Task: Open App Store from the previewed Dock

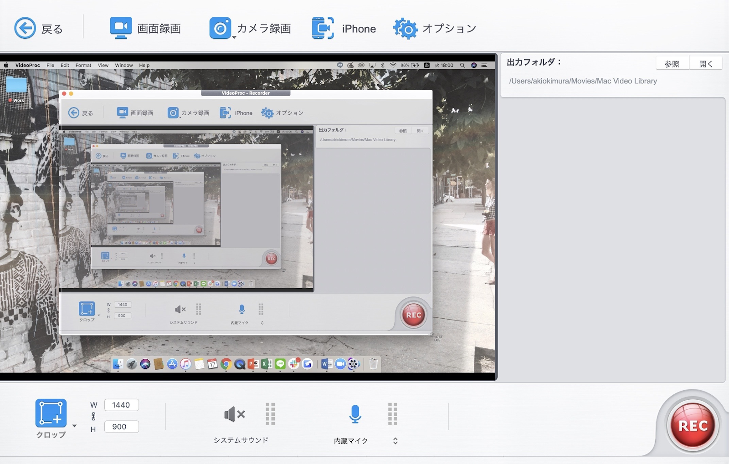Action: click(172, 364)
